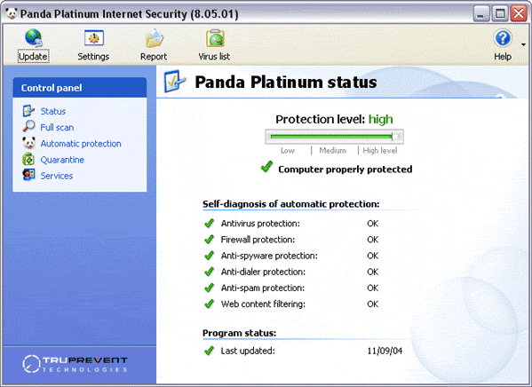Click the panda icon in title bar
The height and width of the screenshot is (387, 532).
[x=12, y=13]
